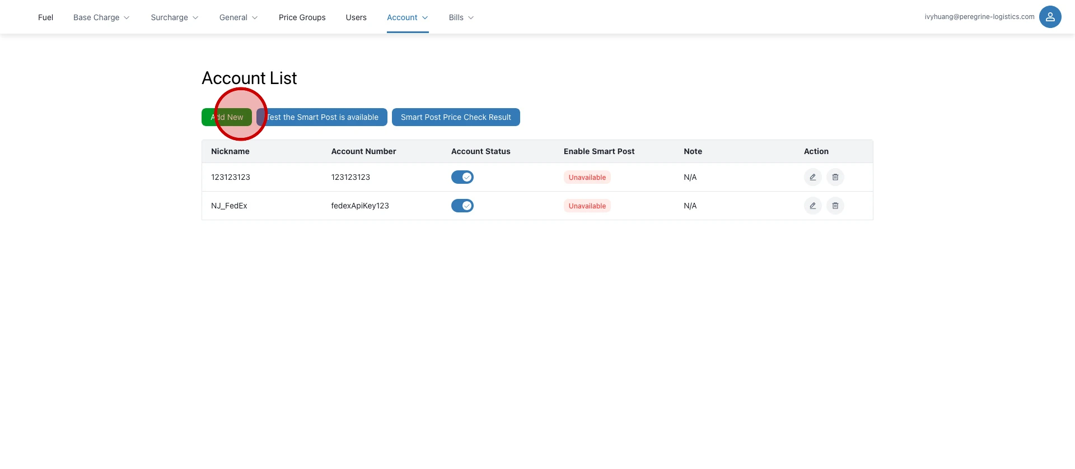Screen dimensions: 1075x469
Task: Expand the Base Charge dropdown
Action: click(x=101, y=17)
